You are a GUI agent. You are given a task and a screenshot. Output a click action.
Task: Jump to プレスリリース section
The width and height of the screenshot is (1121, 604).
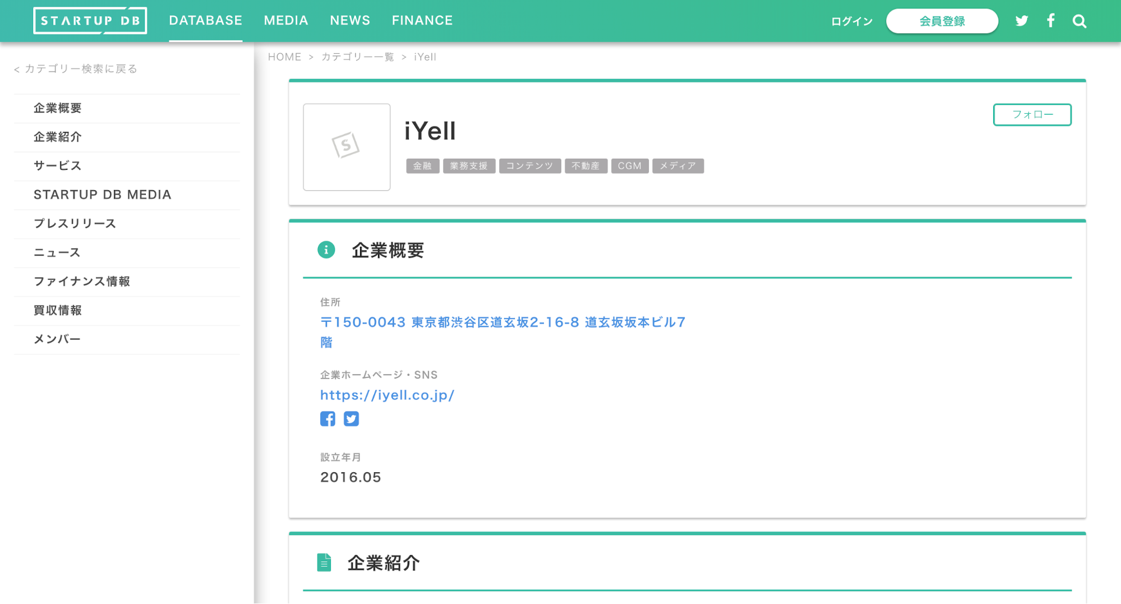pos(127,224)
